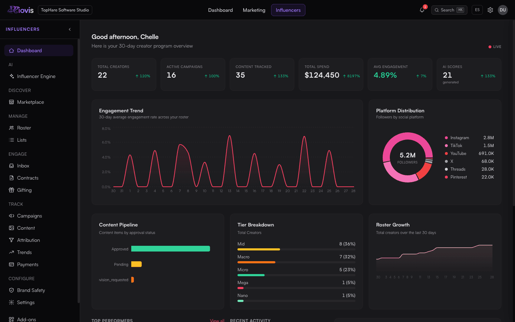Click the Roster Growth chart title
515x322 pixels.
point(393,225)
